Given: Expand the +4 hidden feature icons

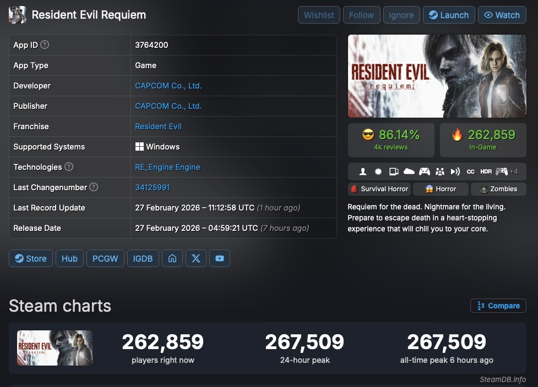Looking at the screenshot, I should coord(515,171).
